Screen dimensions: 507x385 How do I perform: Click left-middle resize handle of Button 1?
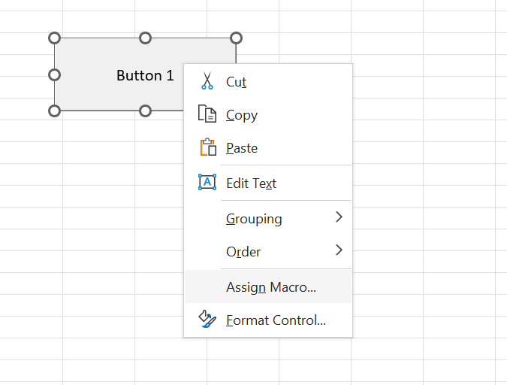point(54,74)
